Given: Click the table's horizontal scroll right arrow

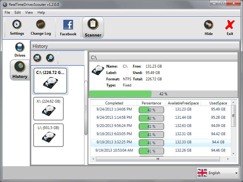Looking at the screenshot, I should [228, 159].
